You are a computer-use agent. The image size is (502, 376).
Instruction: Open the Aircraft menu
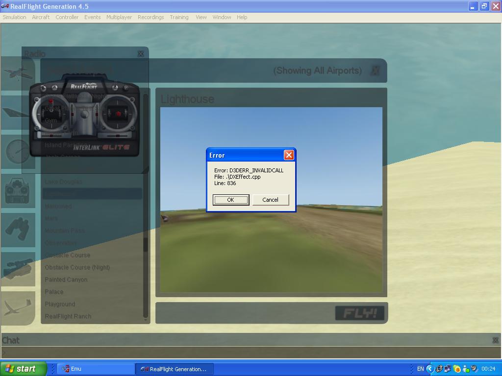pos(41,17)
